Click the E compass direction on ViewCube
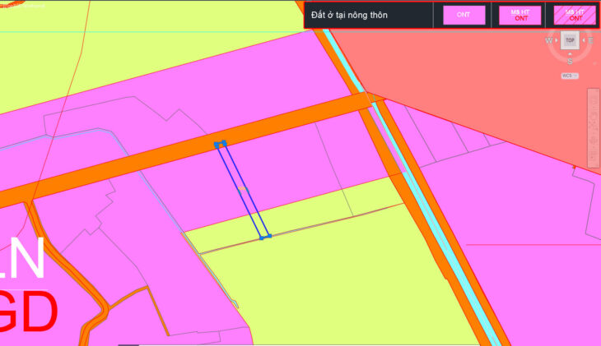The width and height of the screenshot is (601, 346). [x=590, y=39]
